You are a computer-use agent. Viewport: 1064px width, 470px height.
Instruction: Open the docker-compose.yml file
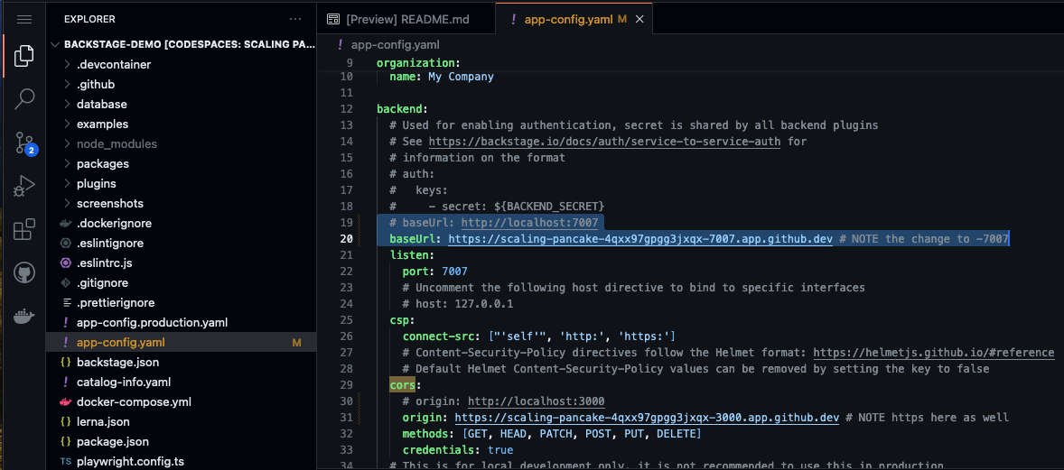click(x=182, y=401)
